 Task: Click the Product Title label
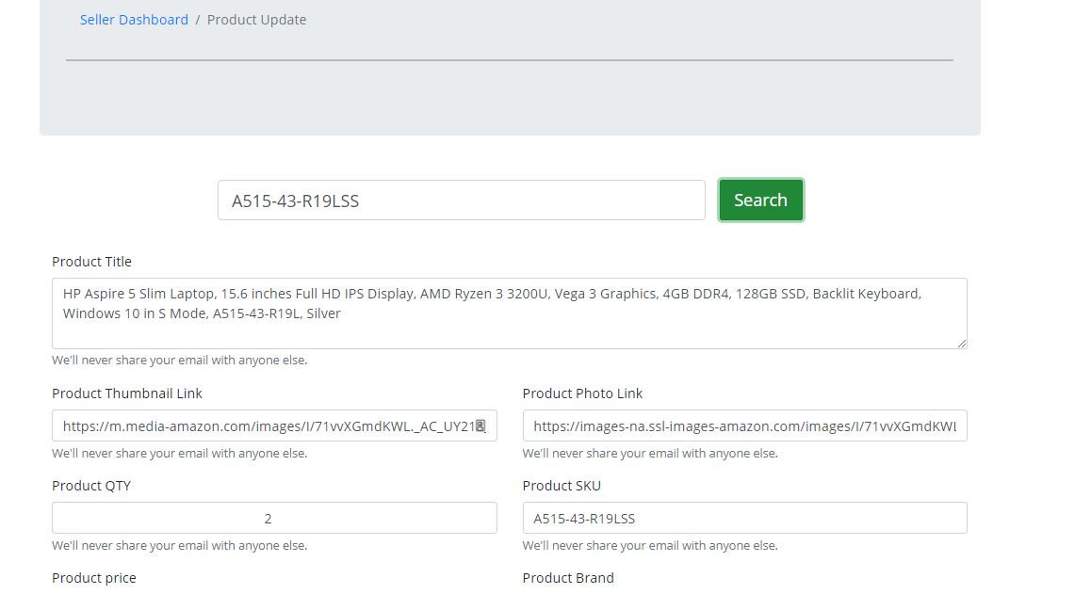[91, 262]
